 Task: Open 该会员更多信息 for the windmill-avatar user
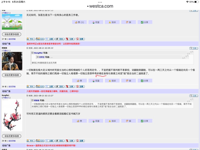coord(11,34)
